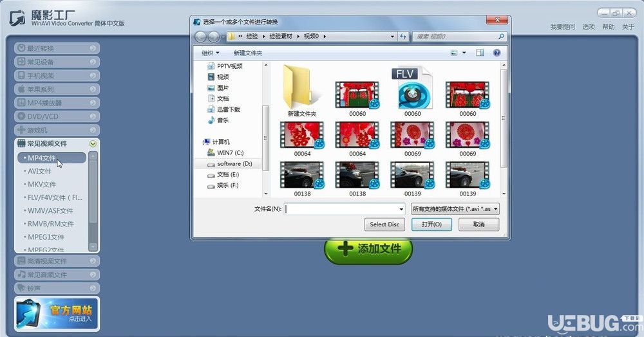
Task: Select the first 00064 video thumbnail
Action: 302,138
